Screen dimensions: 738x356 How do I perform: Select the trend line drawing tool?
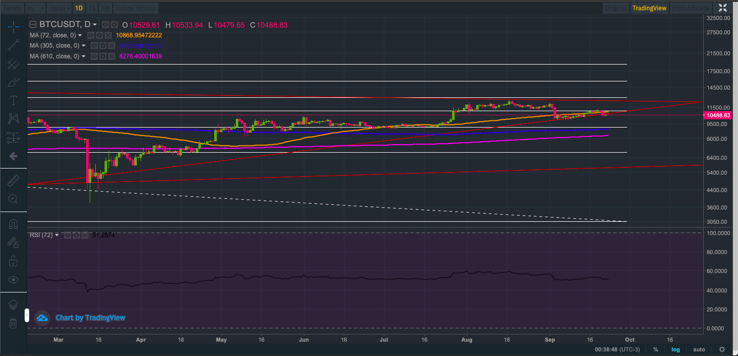pos(13,46)
